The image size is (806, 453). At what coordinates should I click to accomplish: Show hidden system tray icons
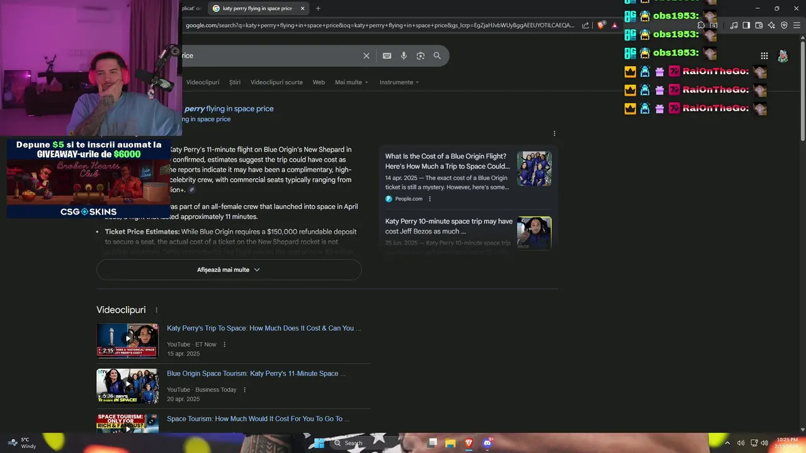[728, 443]
